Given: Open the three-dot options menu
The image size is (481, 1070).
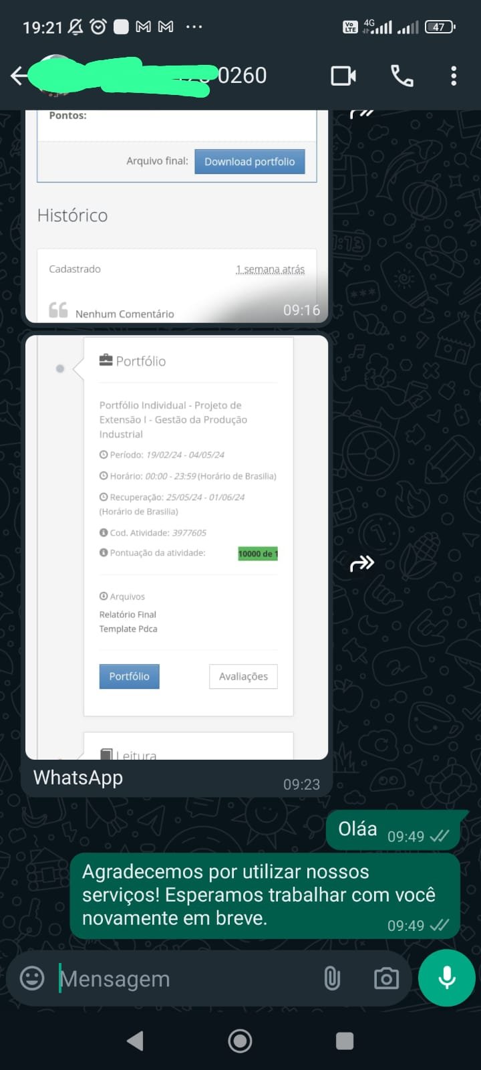Looking at the screenshot, I should 454,76.
